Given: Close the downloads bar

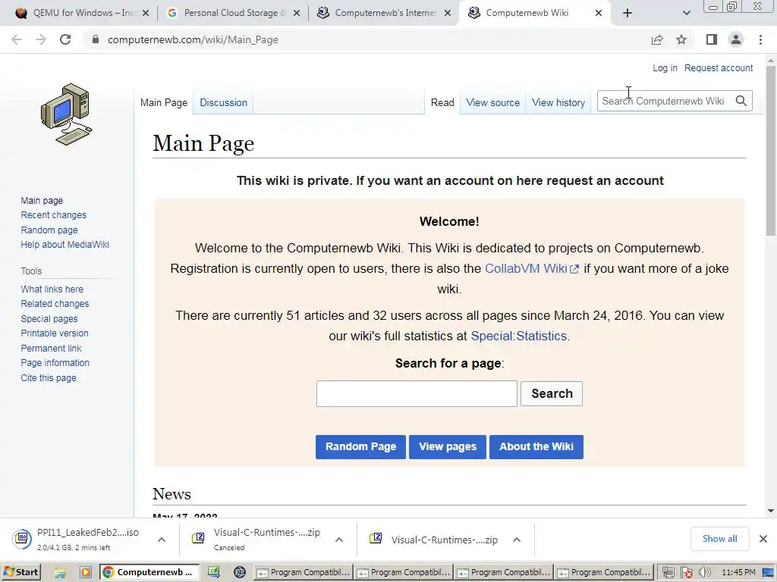Looking at the screenshot, I should click(x=763, y=539).
